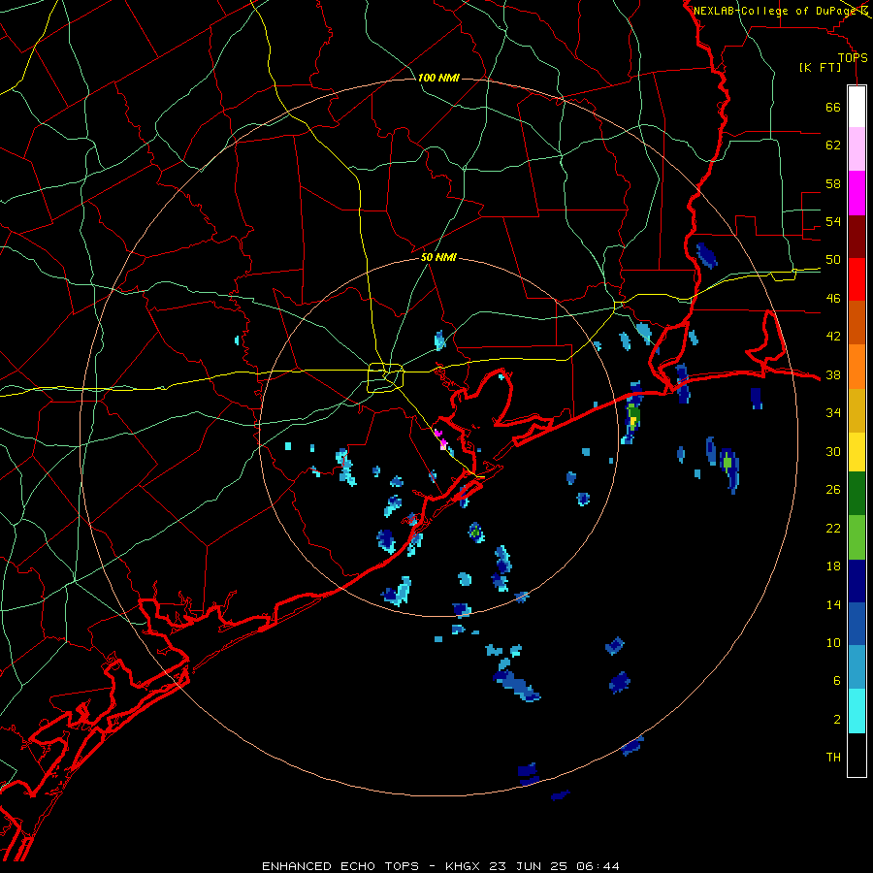Click the white swatch in TOPS legend
This screenshot has width=873, height=873.
857,107
